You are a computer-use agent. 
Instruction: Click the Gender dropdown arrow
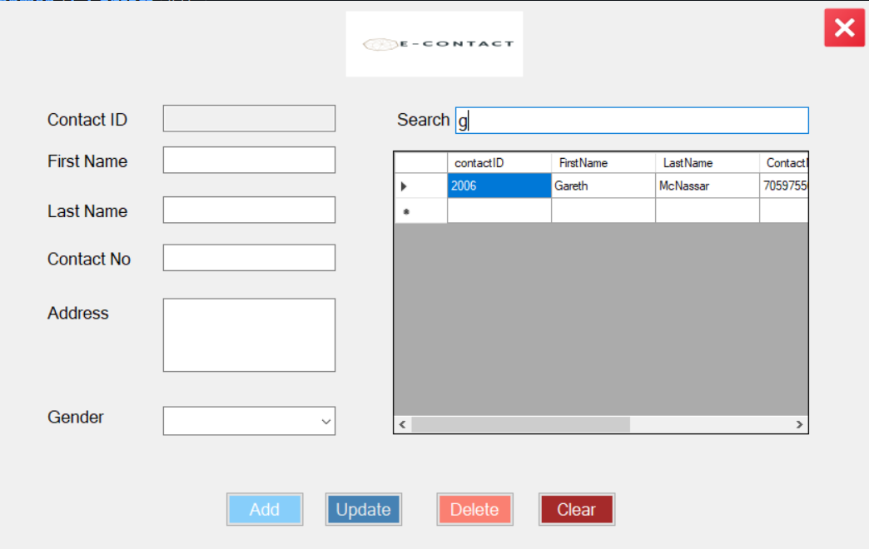coord(326,421)
